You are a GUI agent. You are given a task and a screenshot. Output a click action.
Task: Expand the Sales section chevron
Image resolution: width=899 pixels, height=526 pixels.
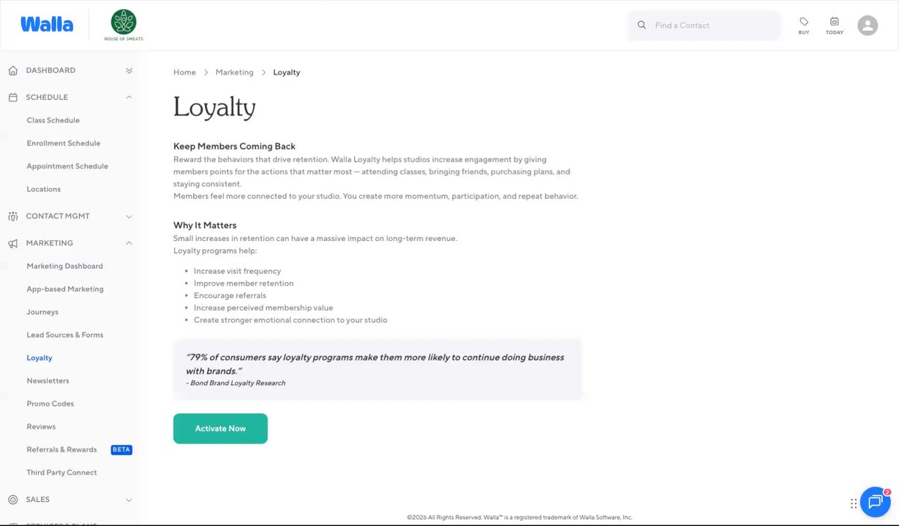[x=129, y=500]
